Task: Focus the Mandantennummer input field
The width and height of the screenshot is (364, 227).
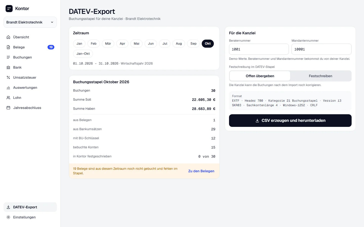Action: coord(322,49)
